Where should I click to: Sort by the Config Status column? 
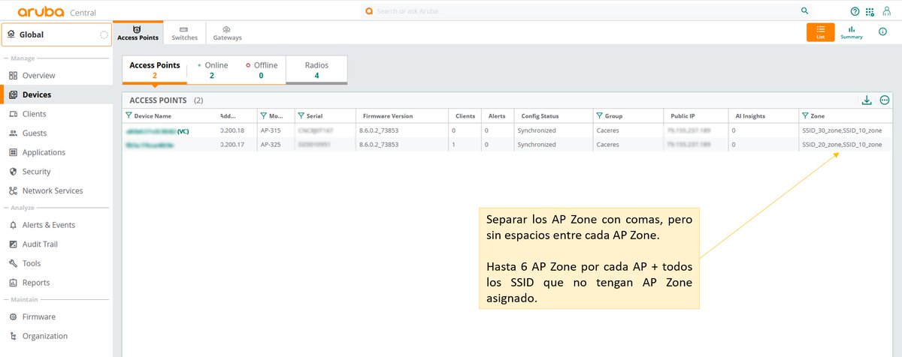pos(540,116)
